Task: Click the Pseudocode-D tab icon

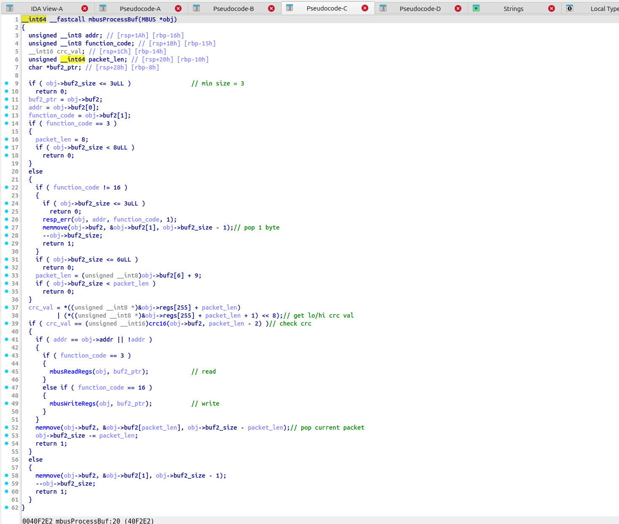Action: click(x=382, y=8)
